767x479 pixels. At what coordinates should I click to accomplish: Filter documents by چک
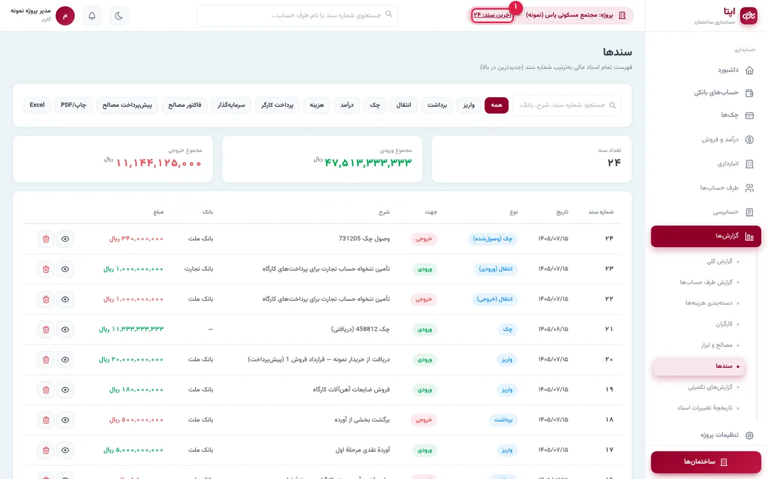click(375, 105)
